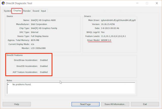Screen dimensions: 162x109
Task: Go to the Input tab
Action: pyautogui.click(x=43, y=11)
